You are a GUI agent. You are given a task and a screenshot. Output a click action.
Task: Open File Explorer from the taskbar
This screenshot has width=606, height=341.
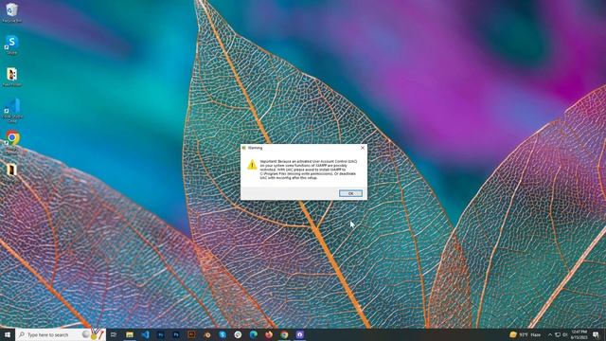pyautogui.click(x=130, y=334)
